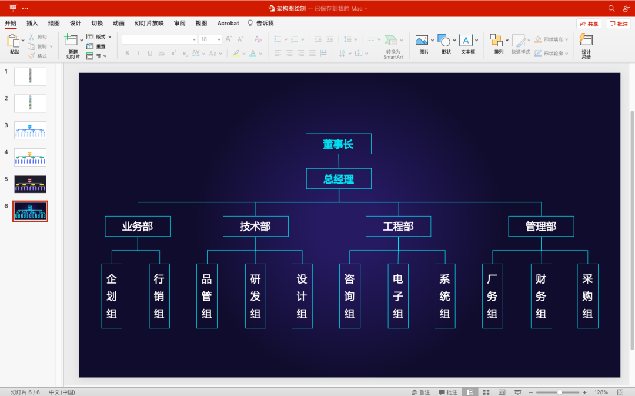Click the clear formatting eraser icon
The width and height of the screenshot is (635, 396).
pos(258,39)
